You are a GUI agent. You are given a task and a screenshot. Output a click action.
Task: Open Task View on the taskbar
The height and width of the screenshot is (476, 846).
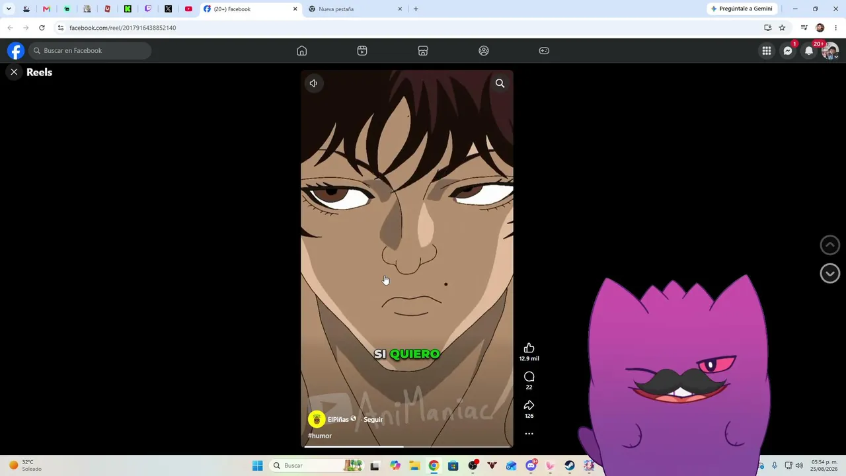point(375,465)
